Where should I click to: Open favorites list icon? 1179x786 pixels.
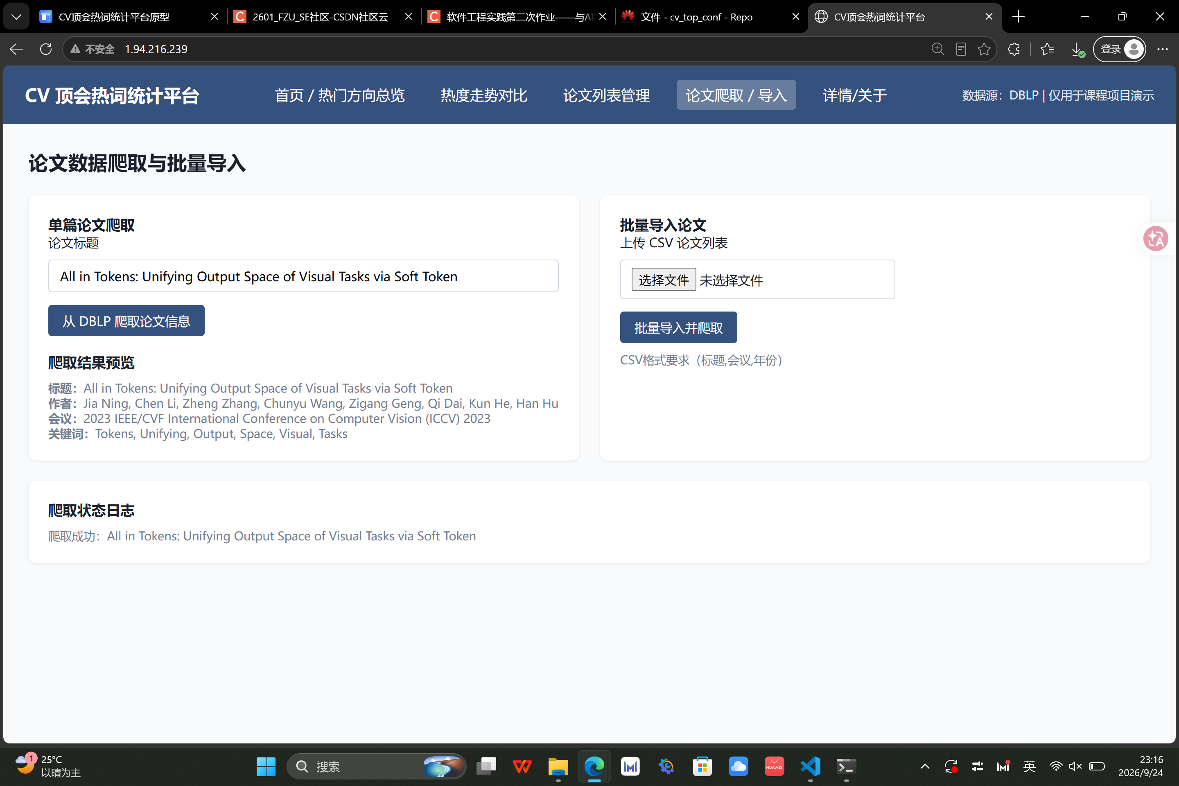[1047, 49]
